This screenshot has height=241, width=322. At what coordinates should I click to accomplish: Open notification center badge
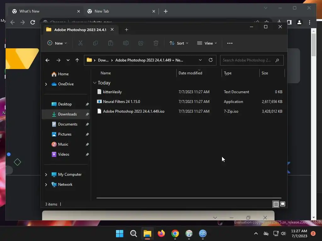(313, 233)
